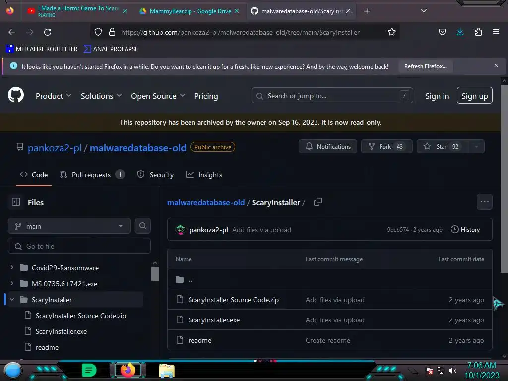Click the network icon in the system tray
Image resolution: width=508 pixels, height=381 pixels.
(441, 370)
